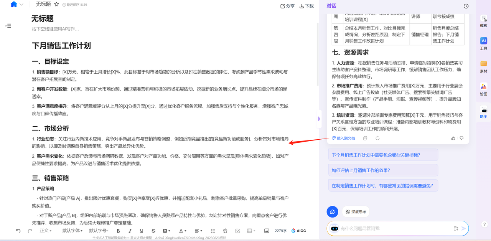The width and height of the screenshot is (491, 241).
Task: Click the insert image icon
Action: (x=267, y=231)
